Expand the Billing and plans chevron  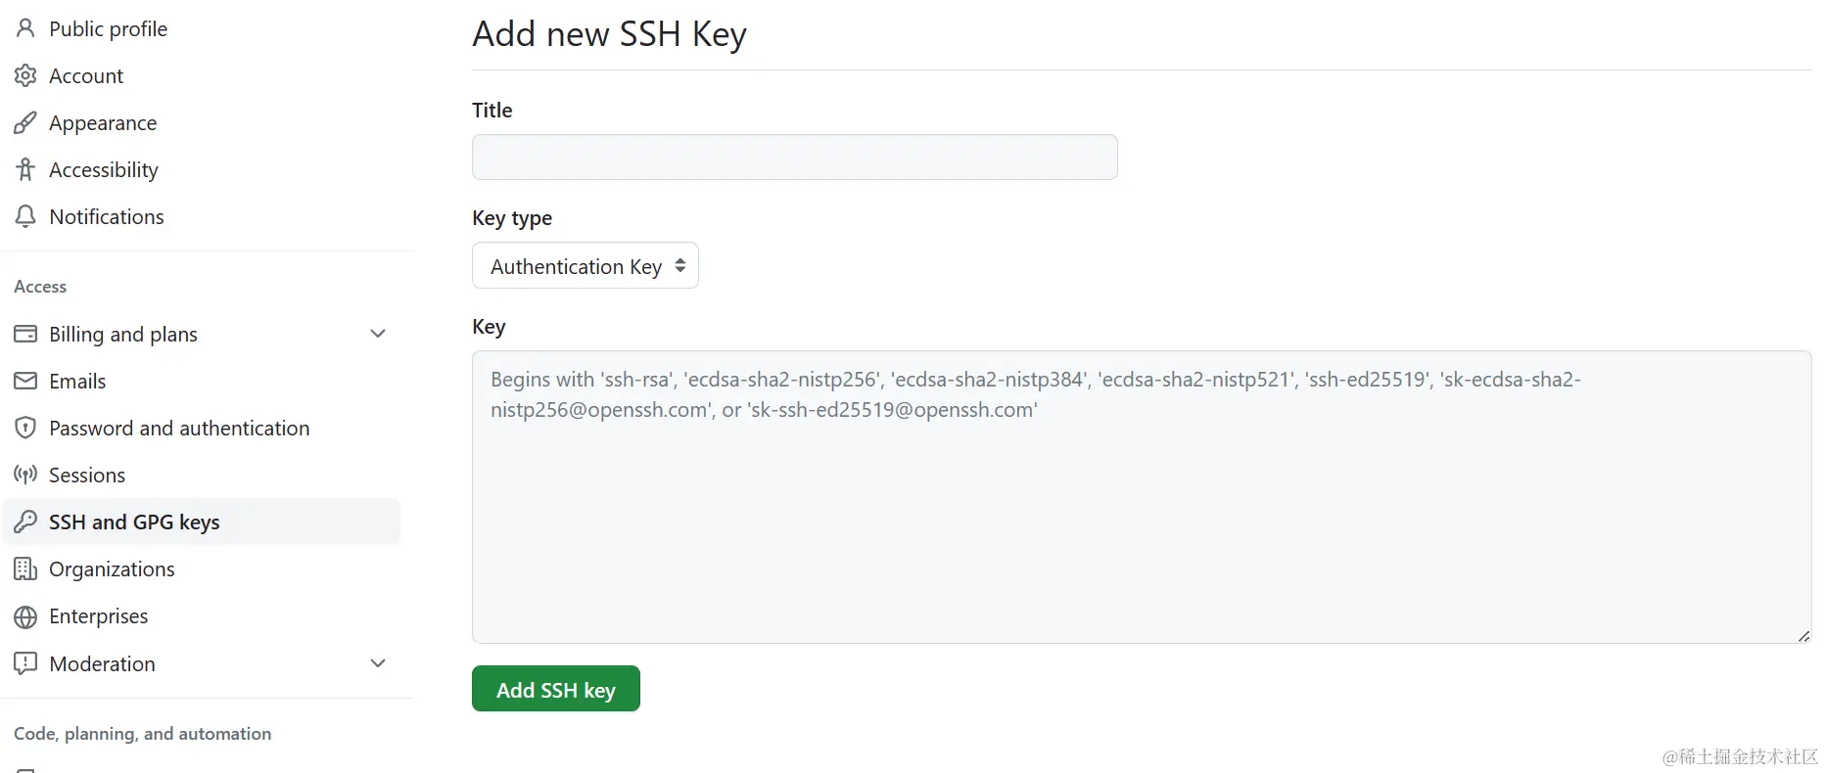378,334
